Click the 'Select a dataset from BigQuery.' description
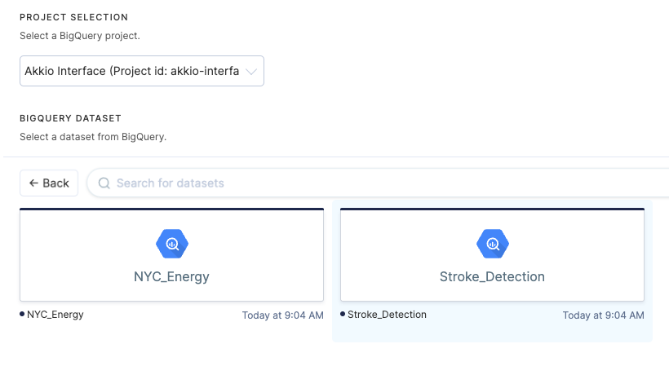This screenshot has width=669, height=366. (x=93, y=137)
